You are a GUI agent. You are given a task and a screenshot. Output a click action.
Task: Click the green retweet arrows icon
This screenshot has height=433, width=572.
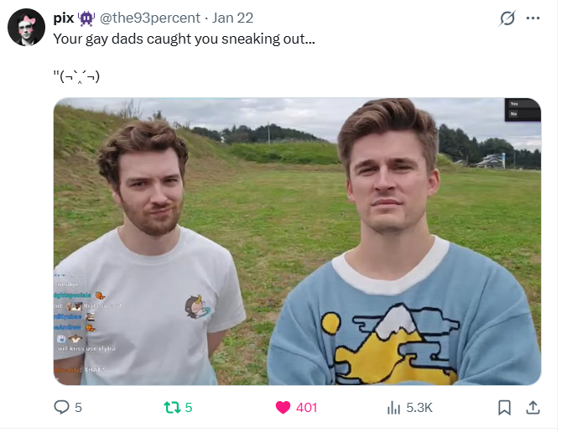172,408
